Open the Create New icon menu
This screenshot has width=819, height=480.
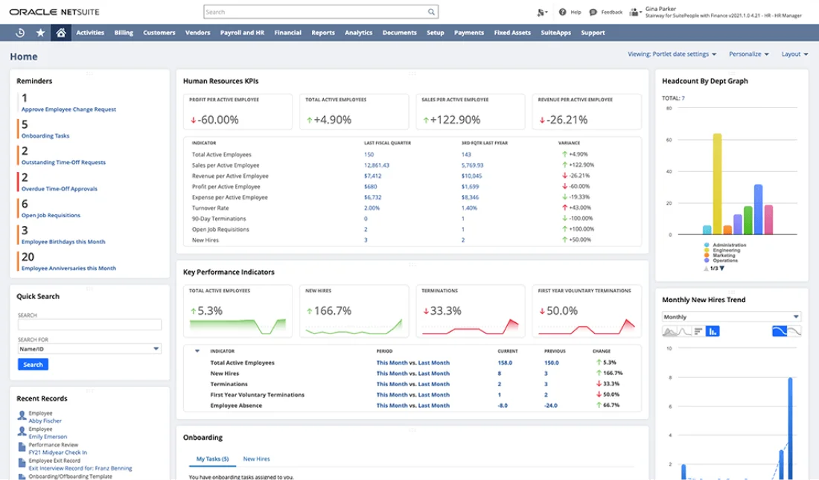coord(541,12)
